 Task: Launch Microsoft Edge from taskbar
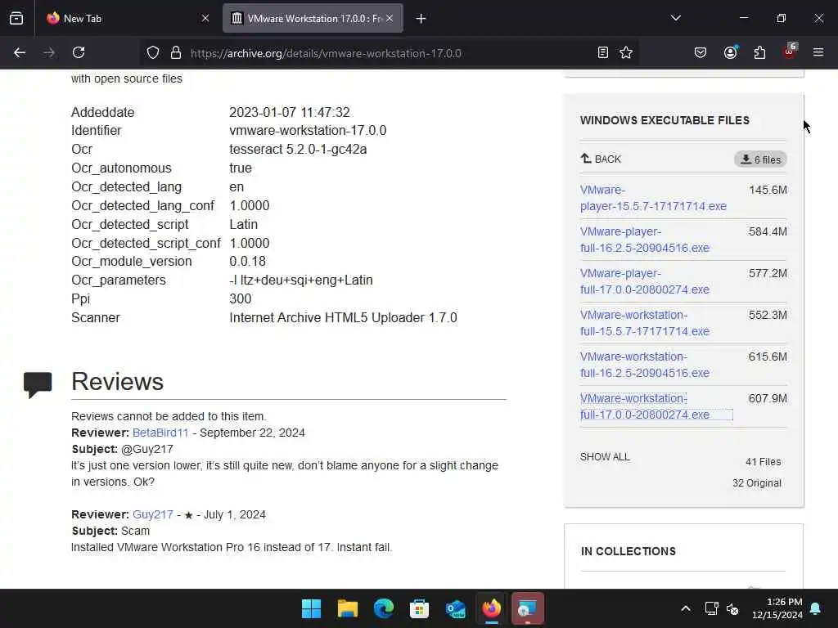(x=383, y=608)
